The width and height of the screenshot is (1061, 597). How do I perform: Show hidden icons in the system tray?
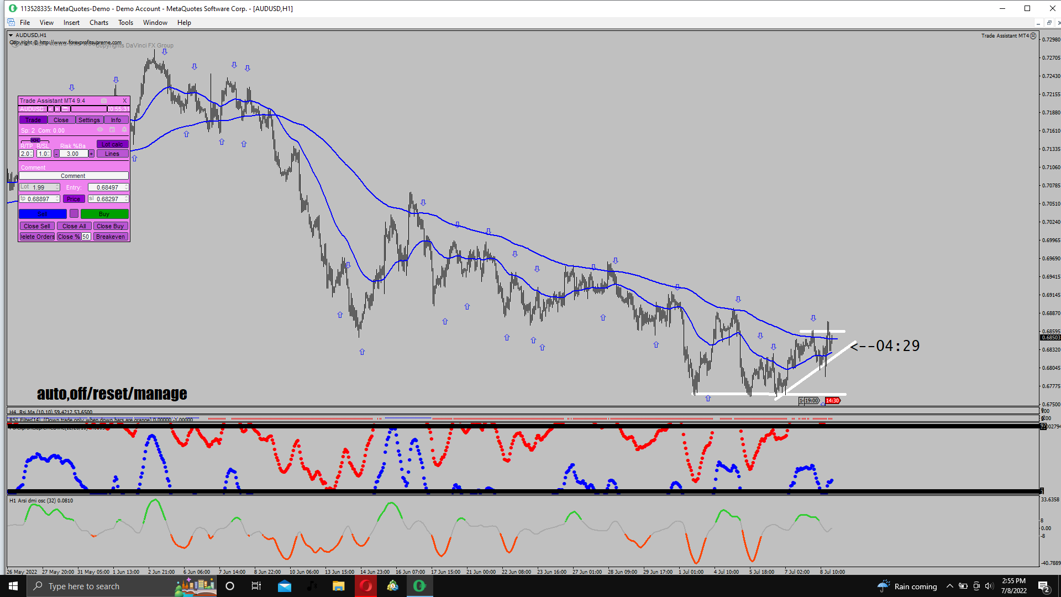point(949,586)
